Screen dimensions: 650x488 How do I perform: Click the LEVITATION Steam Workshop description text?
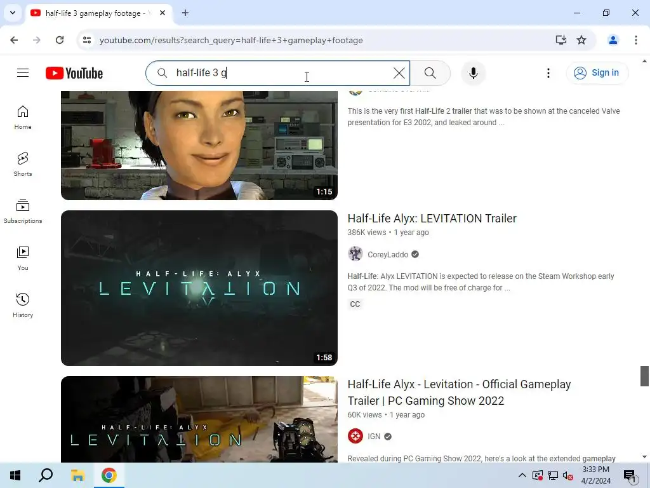481,281
